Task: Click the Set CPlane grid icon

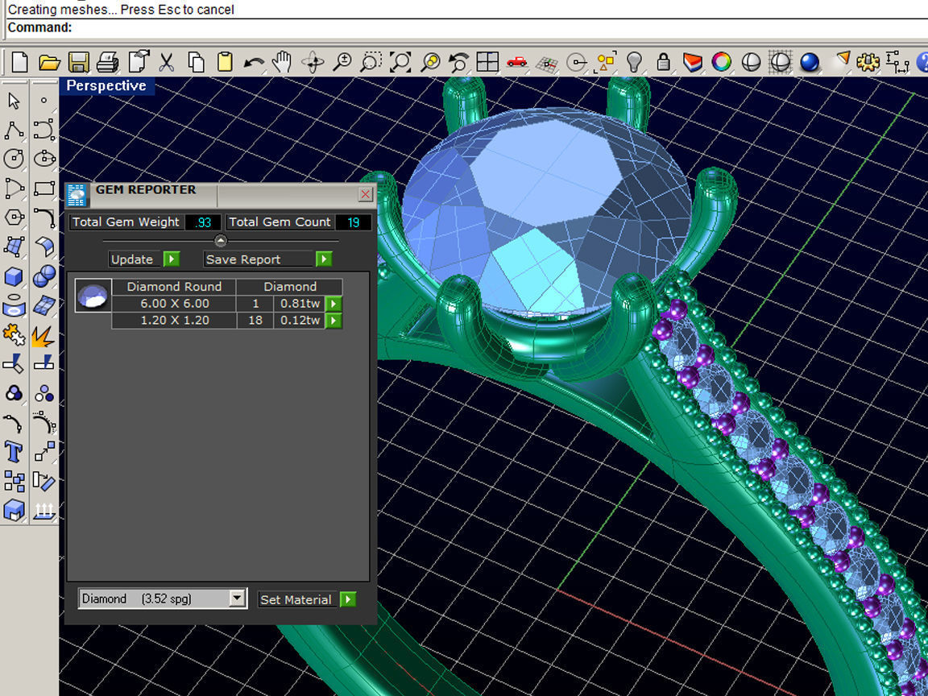Action: tap(547, 63)
